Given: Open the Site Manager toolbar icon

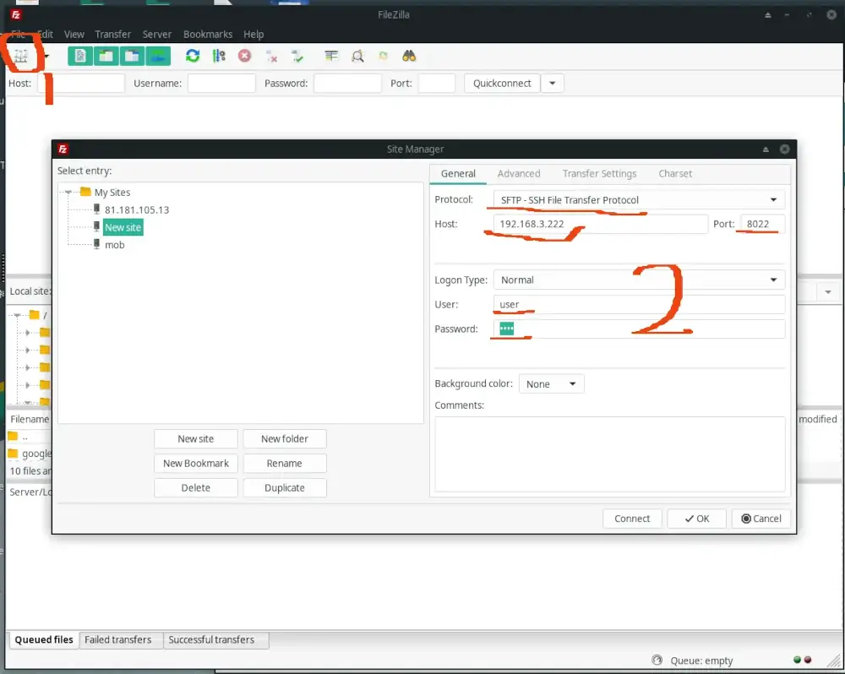Looking at the screenshot, I should (x=21, y=56).
